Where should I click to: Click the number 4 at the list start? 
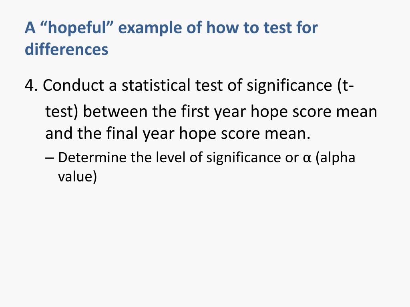[30, 86]
